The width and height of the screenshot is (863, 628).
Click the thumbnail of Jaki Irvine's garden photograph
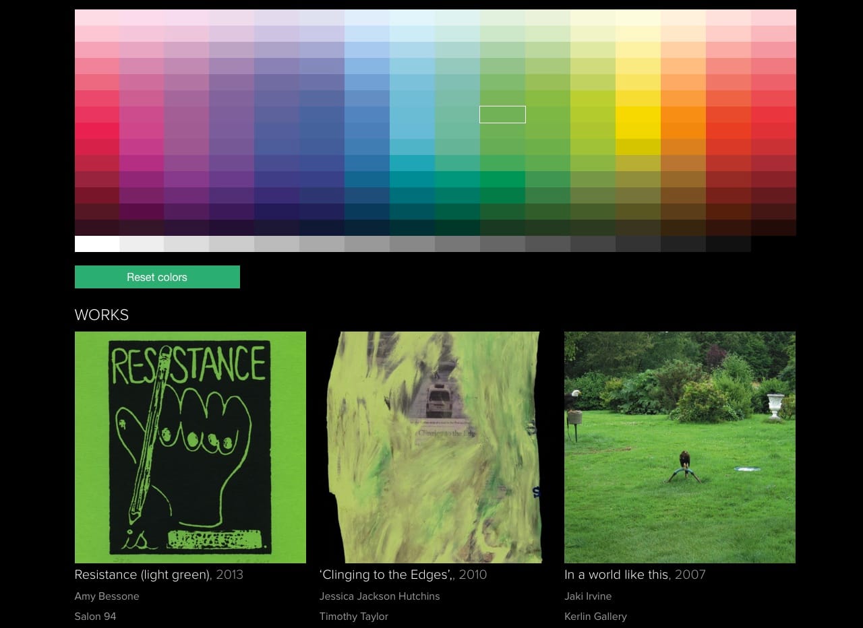click(x=680, y=447)
